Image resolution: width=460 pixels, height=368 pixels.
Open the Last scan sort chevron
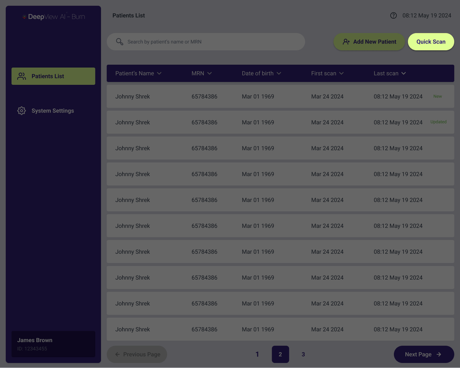[404, 73]
